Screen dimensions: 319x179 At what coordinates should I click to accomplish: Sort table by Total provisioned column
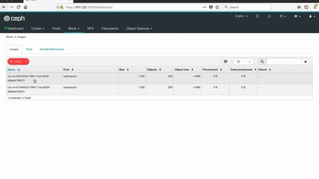(243, 70)
